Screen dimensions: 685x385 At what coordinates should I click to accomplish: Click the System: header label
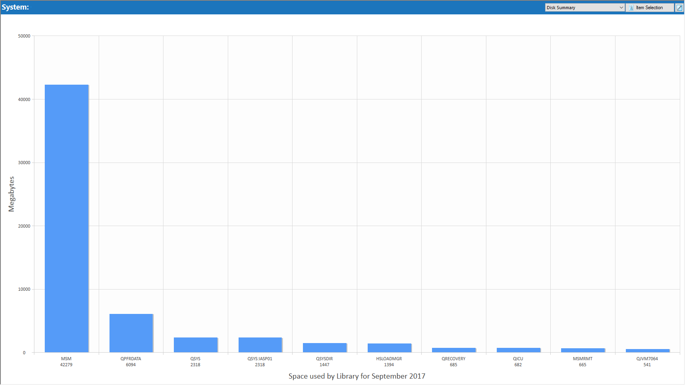16,7
